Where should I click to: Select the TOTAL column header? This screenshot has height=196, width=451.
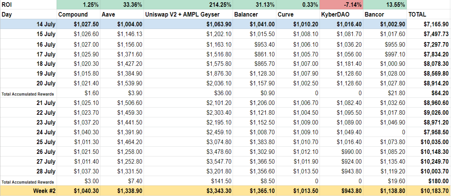click(429, 15)
